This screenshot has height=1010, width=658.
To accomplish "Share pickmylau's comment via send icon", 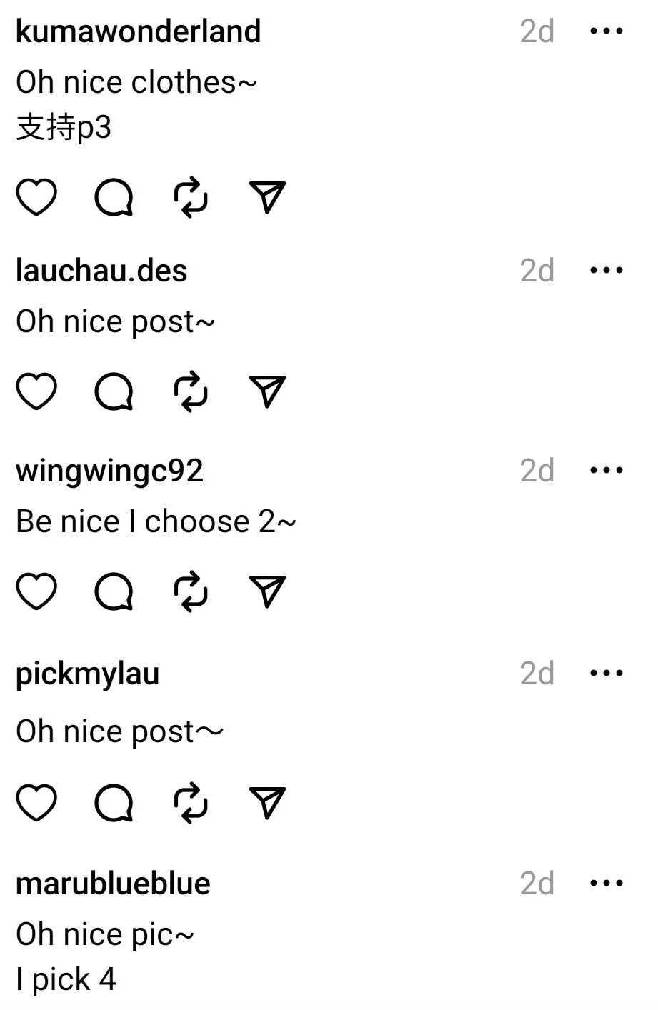I will click(x=267, y=803).
